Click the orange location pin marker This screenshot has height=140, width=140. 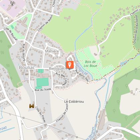pos(70,65)
